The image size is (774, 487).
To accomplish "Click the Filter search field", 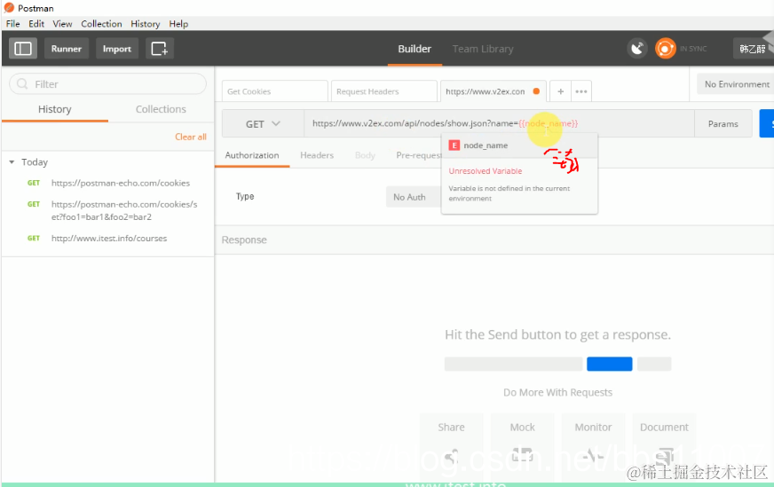I will click(107, 84).
